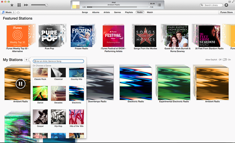Play the Pure Pop featured station
The image size is (235, 143).
click(x=49, y=36)
